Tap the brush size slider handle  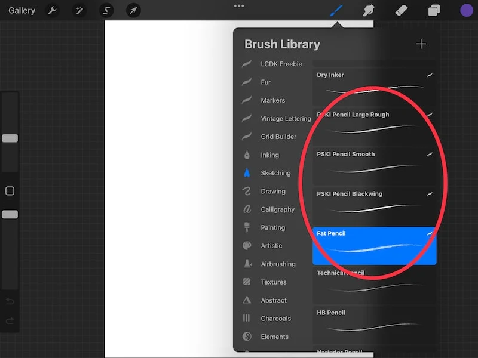(10, 138)
